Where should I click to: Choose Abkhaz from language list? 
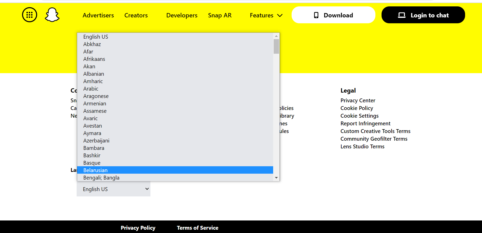tap(175, 44)
